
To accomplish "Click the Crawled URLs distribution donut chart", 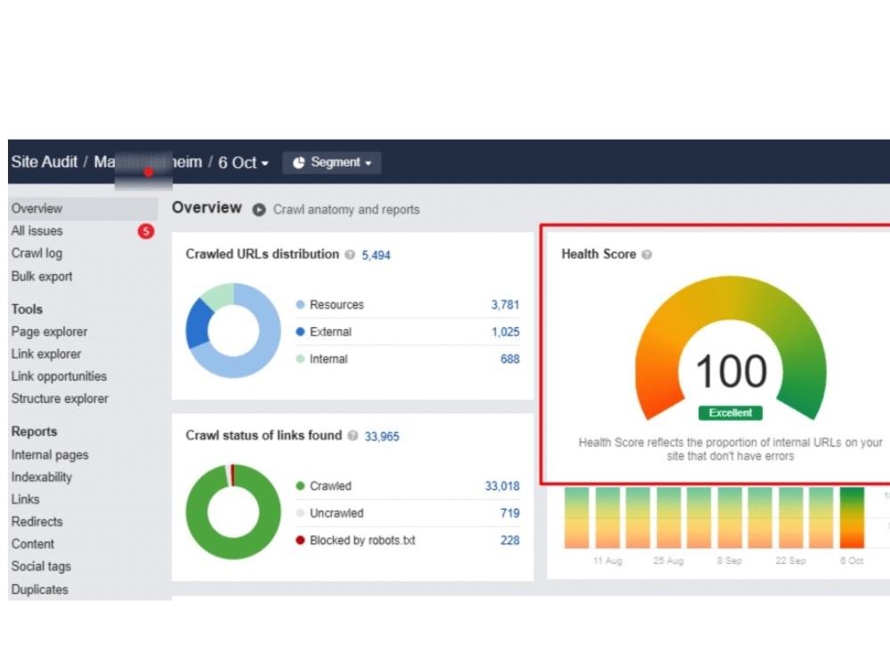I will pyautogui.click(x=232, y=331).
